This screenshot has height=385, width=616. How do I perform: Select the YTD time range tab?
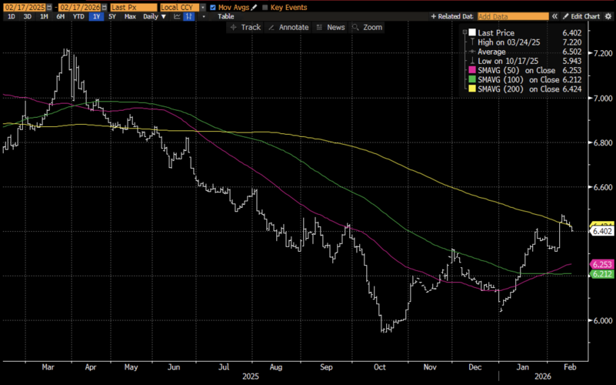click(79, 16)
